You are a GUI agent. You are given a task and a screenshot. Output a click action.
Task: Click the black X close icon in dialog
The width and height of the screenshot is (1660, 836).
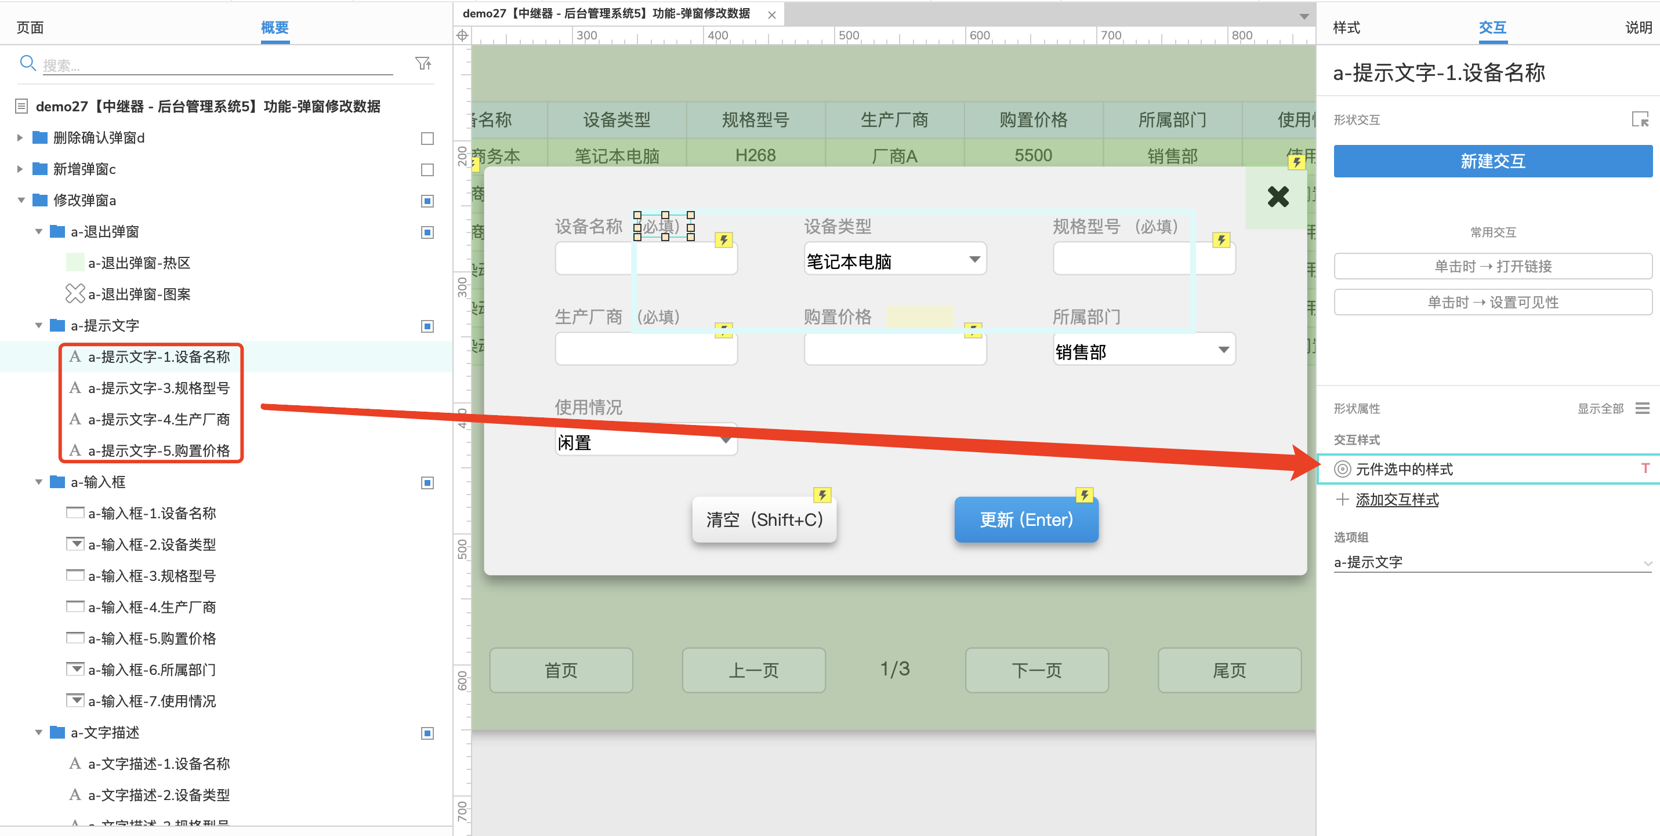(1278, 197)
